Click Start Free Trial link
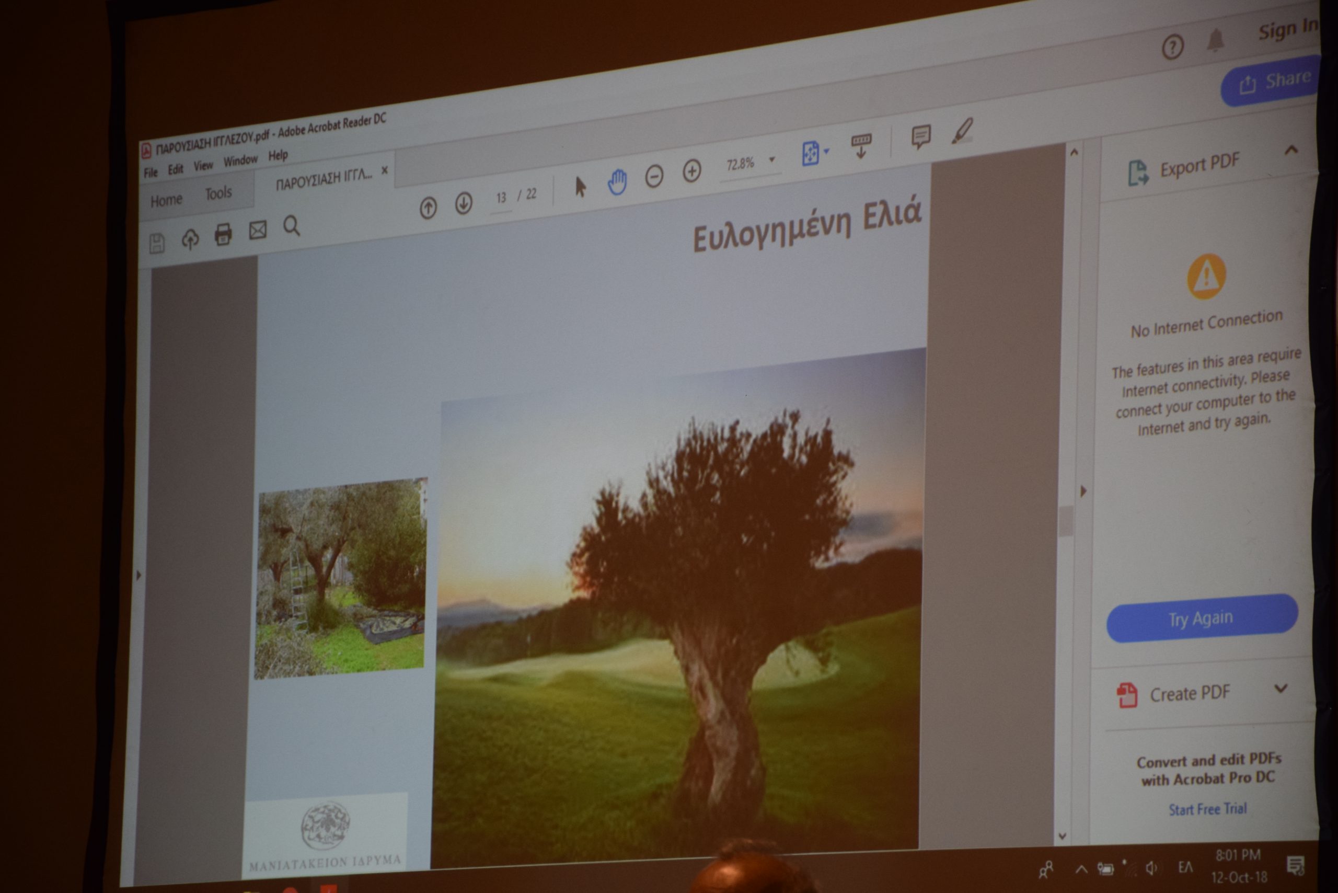The height and width of the screenshot is (893, 1338). click(x=1208, y=809)
